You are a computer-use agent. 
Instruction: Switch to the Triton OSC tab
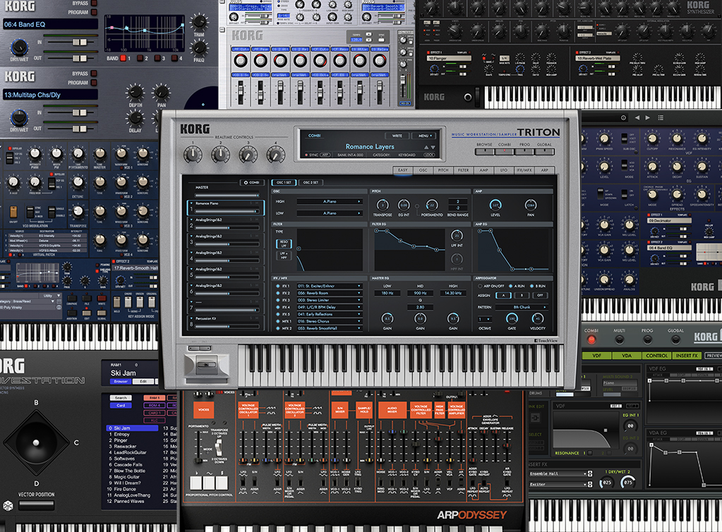(423, 170)
